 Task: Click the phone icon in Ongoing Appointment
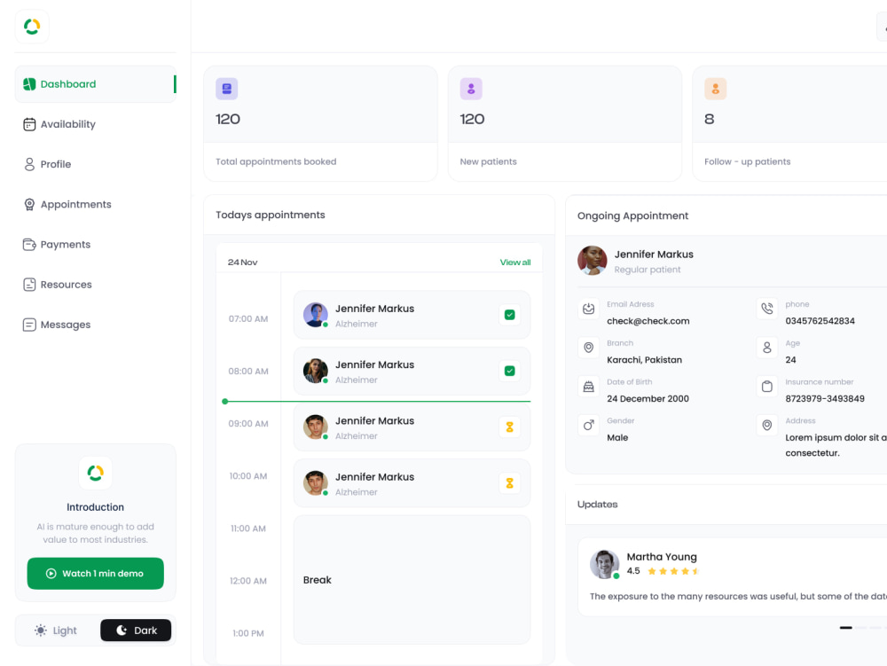point(766,309)
